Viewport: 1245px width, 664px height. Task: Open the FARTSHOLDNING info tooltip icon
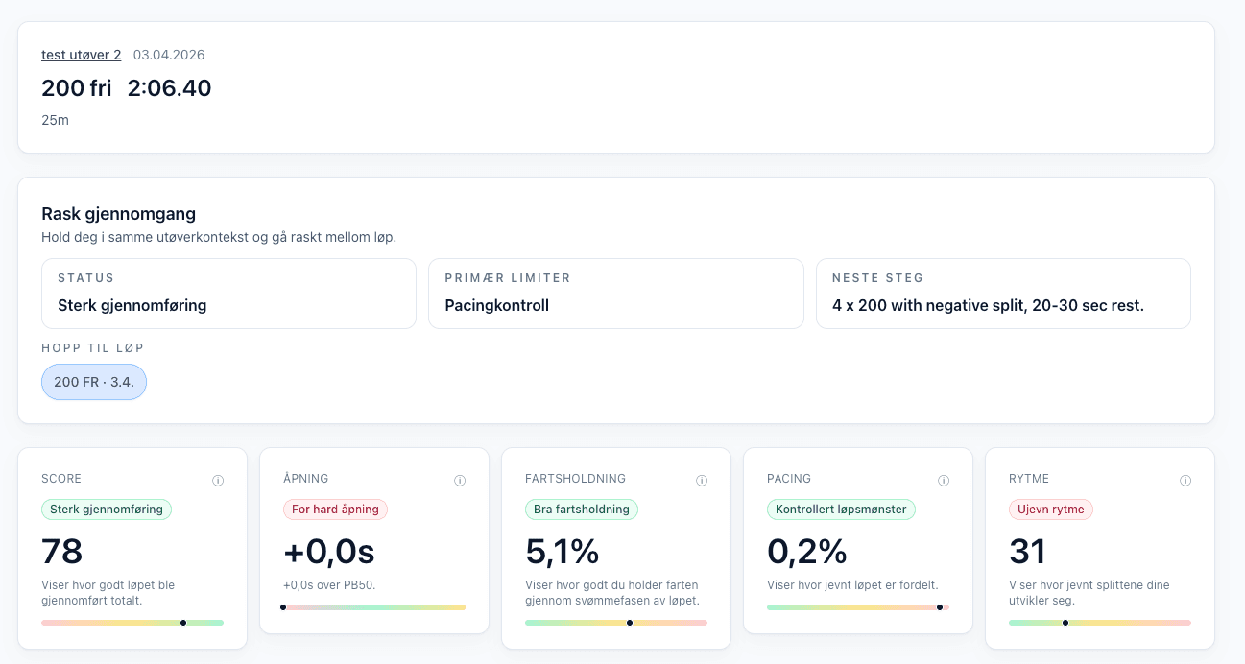click(x=702, y=480)
